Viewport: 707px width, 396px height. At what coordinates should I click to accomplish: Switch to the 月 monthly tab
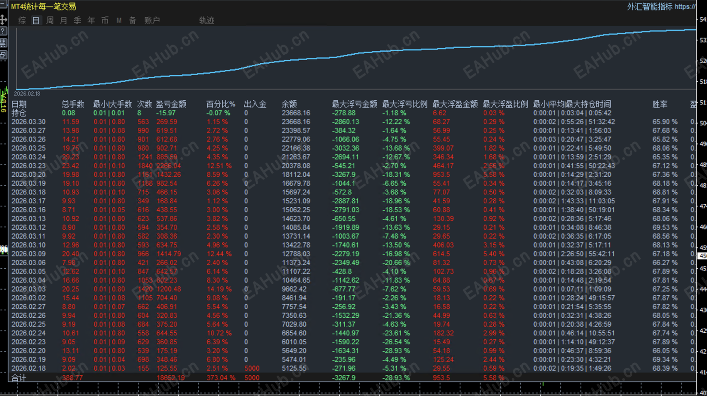64,20
